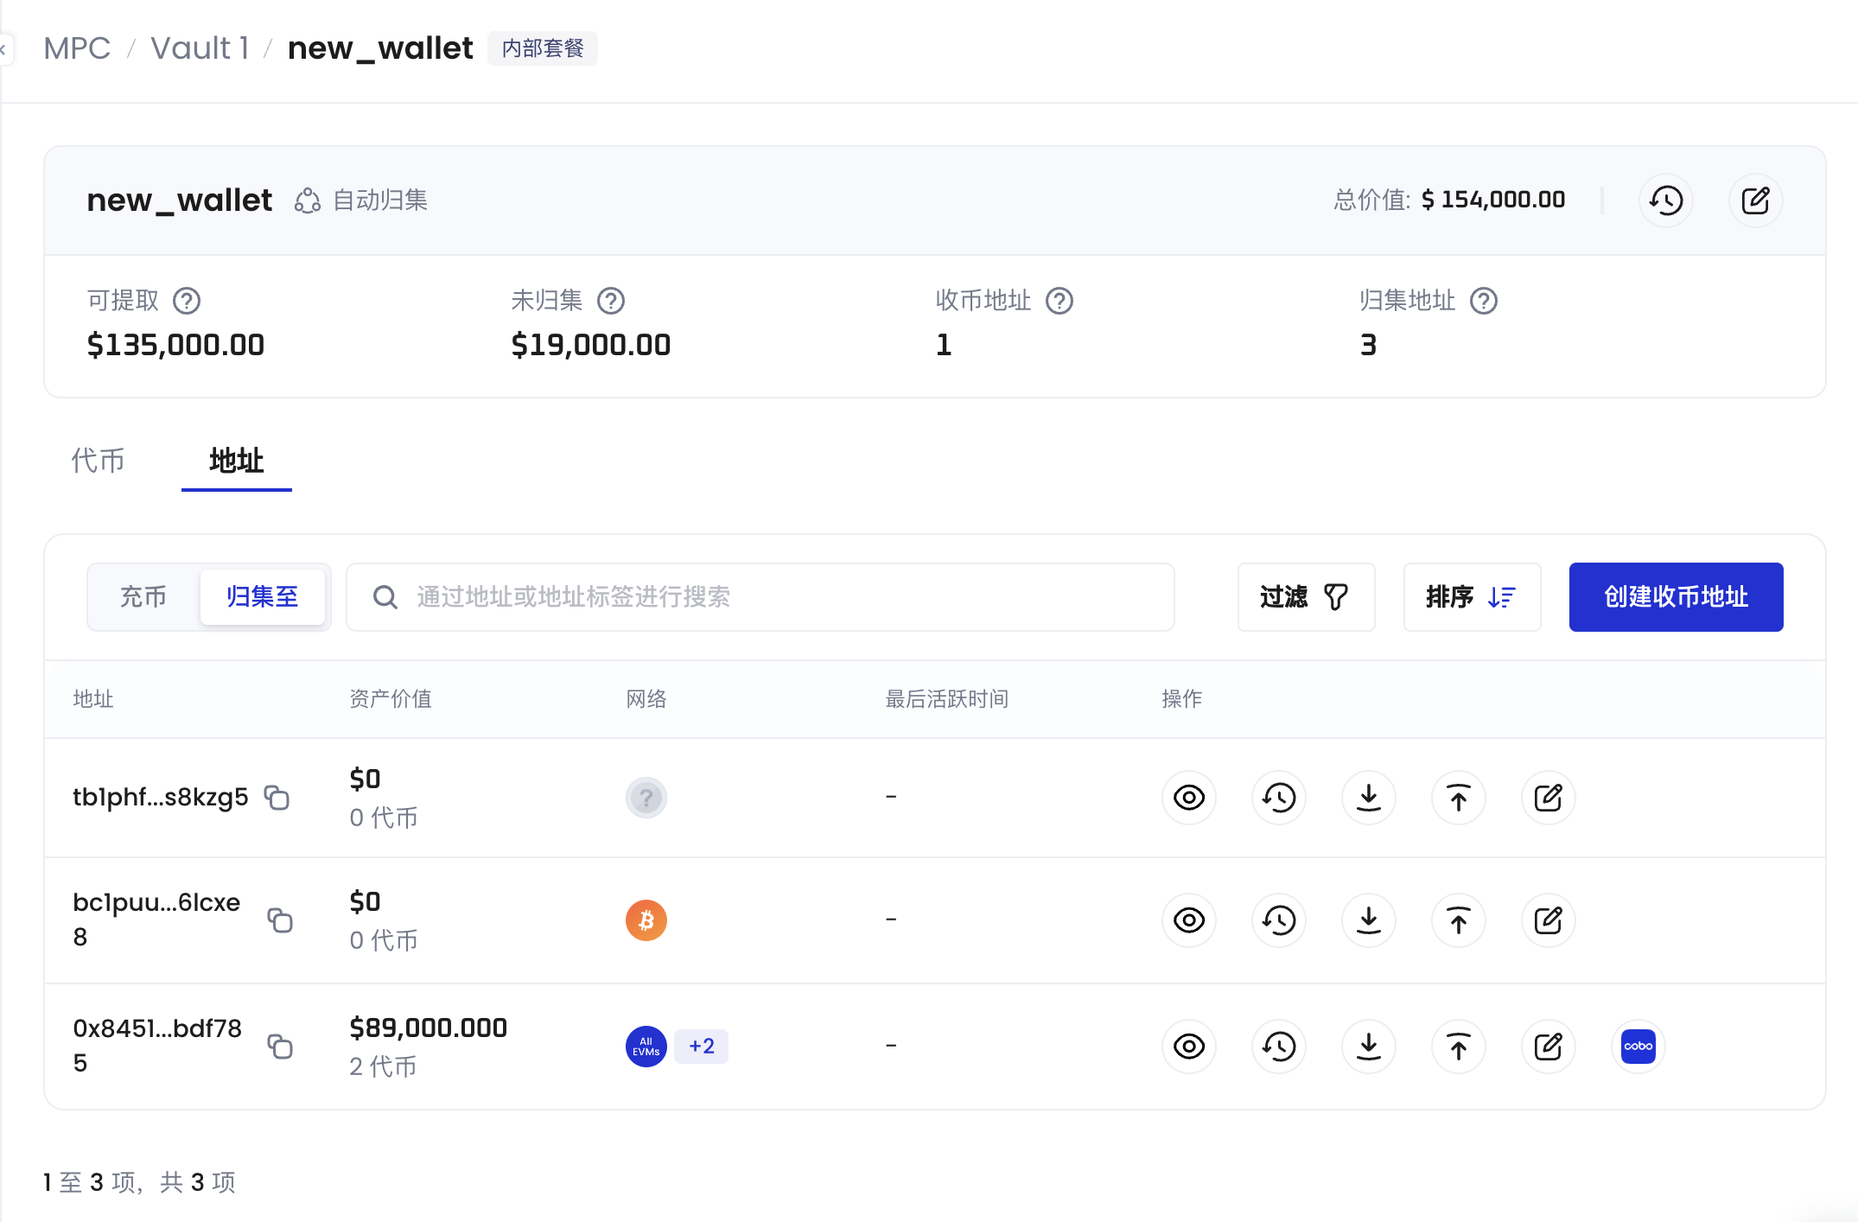The image size is (1858, 1222).
Task: Click withdraw upload icon for bc1puu...6lcxe8
Action: [1459, 920]
